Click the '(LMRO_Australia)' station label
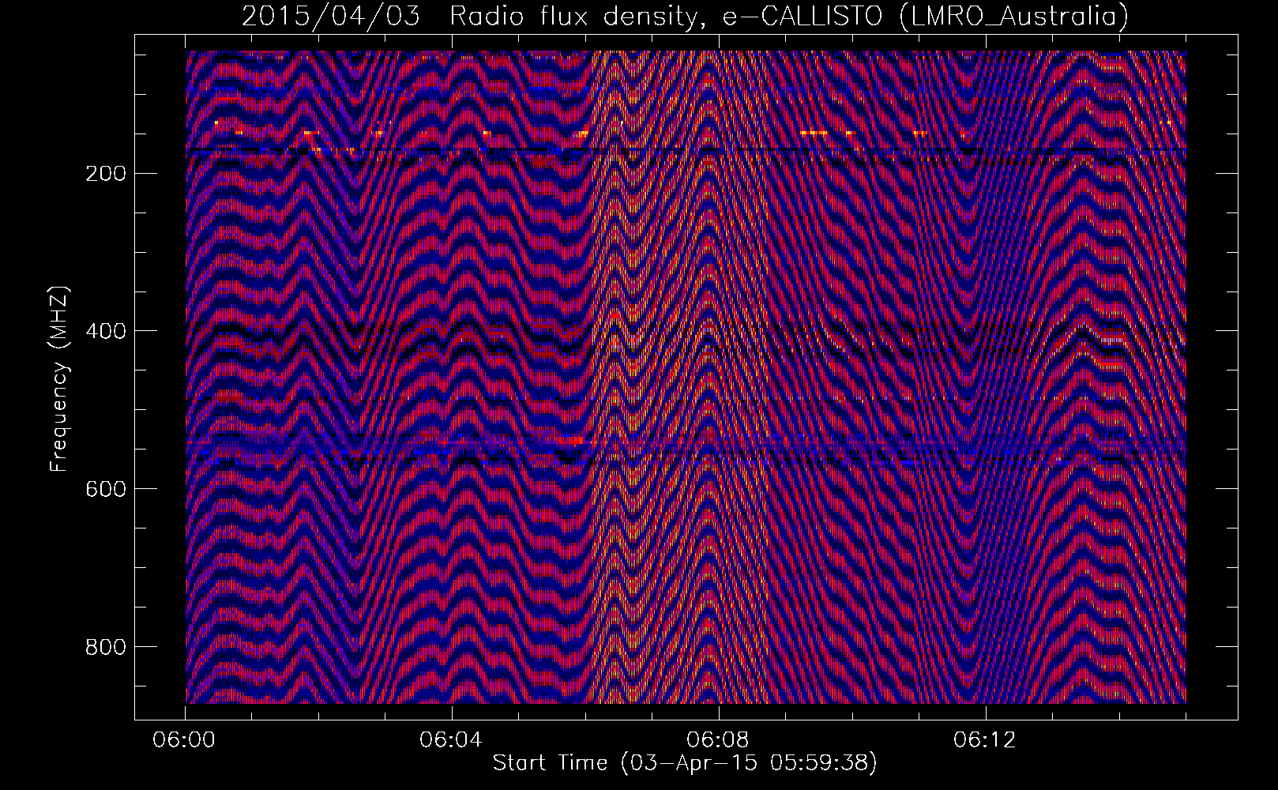 click(1014, 17)
